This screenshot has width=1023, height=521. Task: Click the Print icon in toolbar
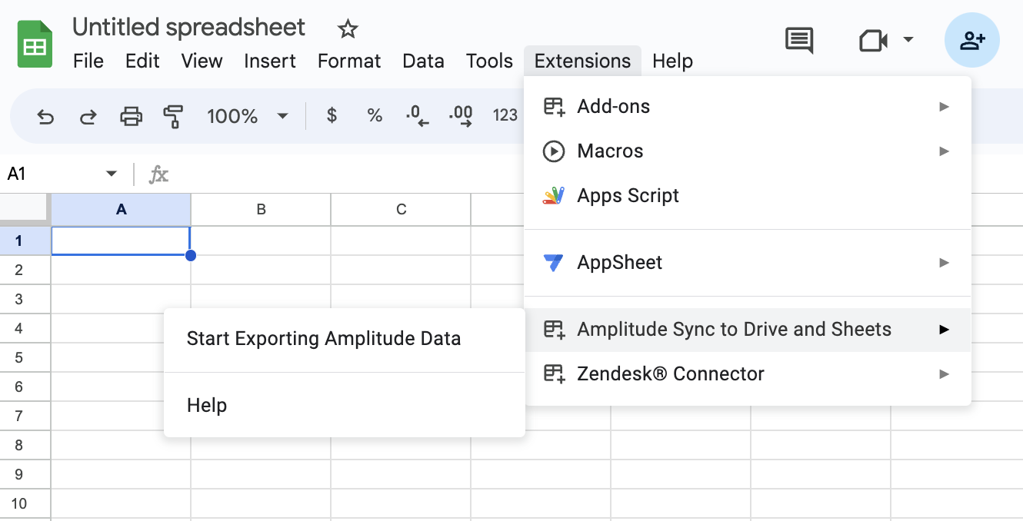click(132, 116)
